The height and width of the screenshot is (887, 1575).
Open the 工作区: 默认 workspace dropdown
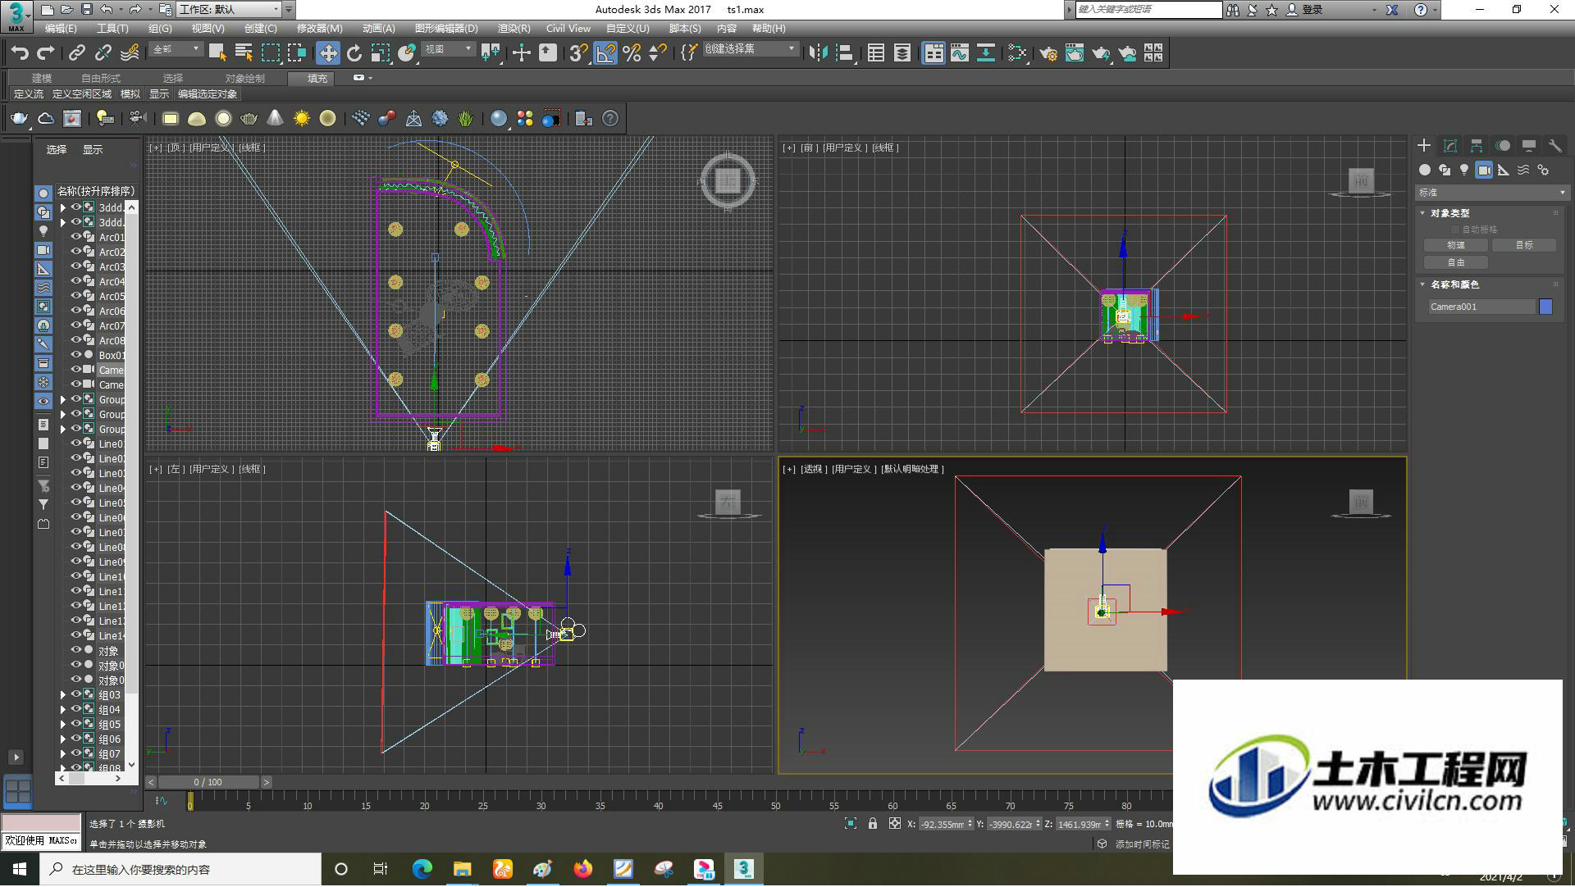click(x=229, y=10)
